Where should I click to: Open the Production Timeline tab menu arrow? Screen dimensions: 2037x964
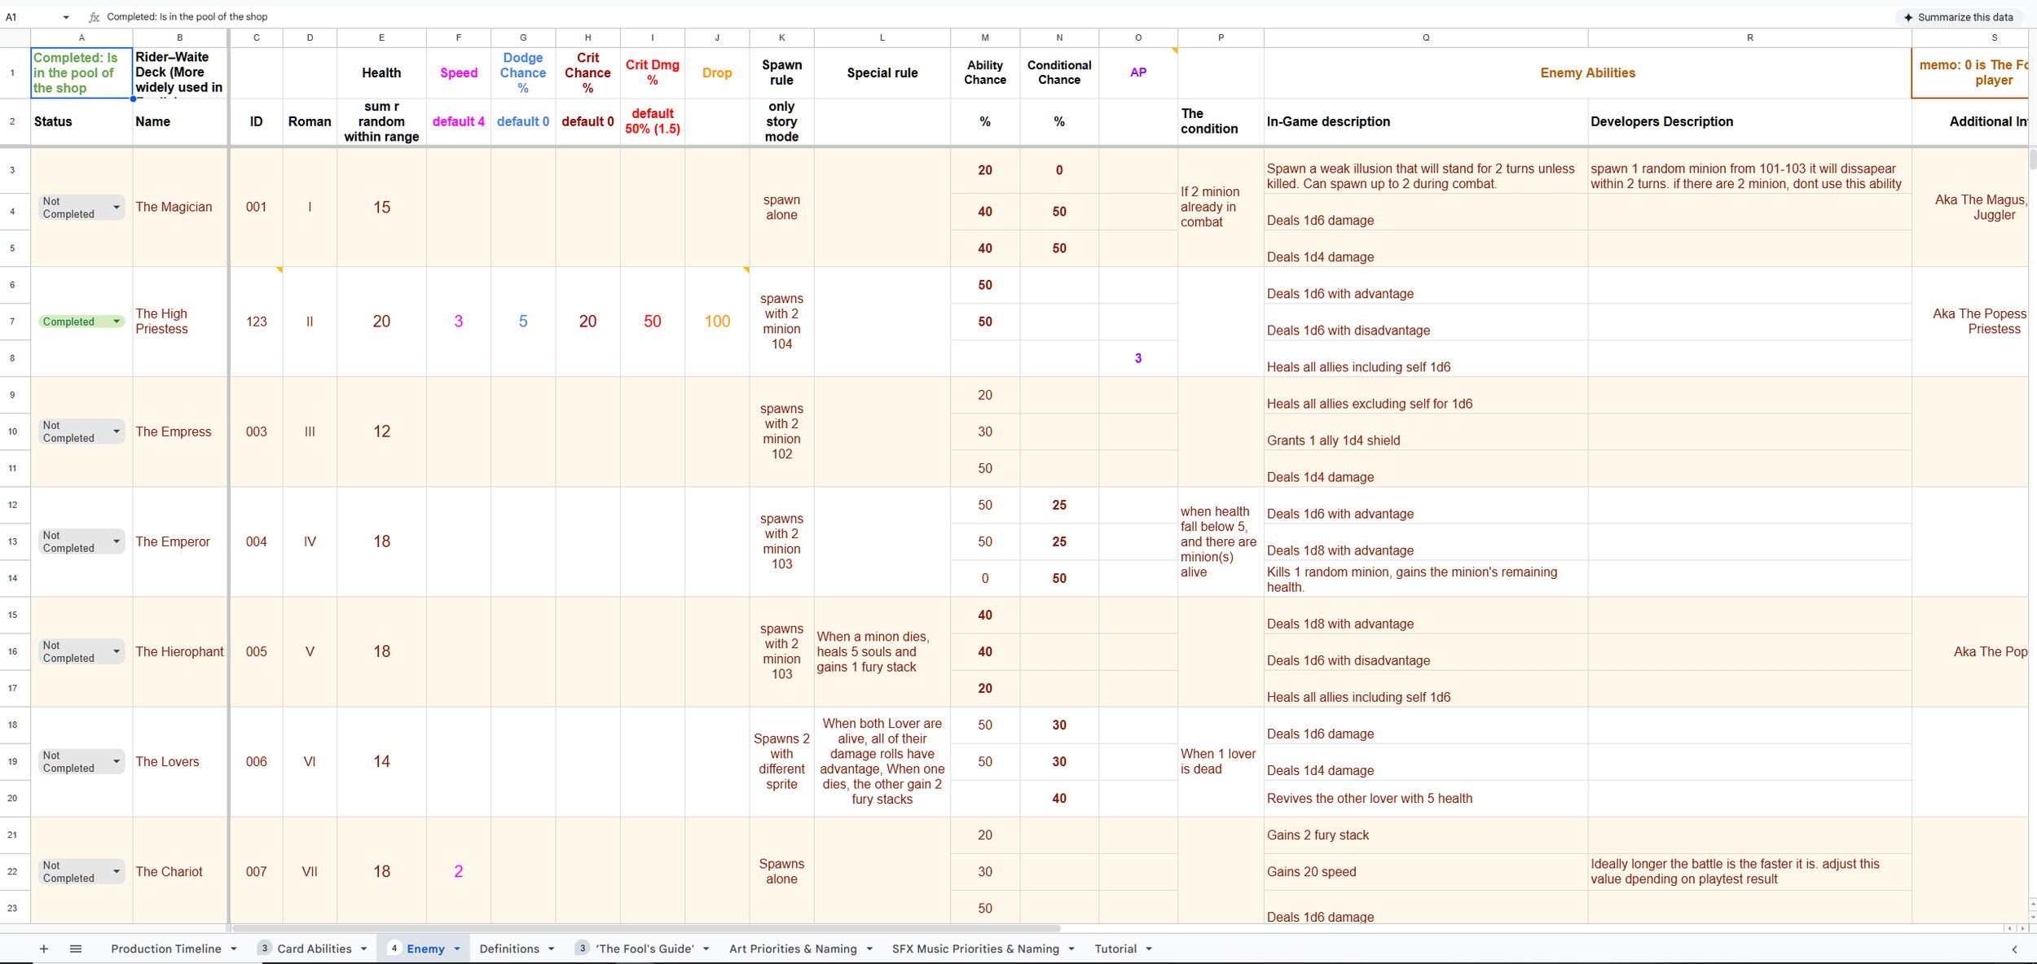coord(234,949)
